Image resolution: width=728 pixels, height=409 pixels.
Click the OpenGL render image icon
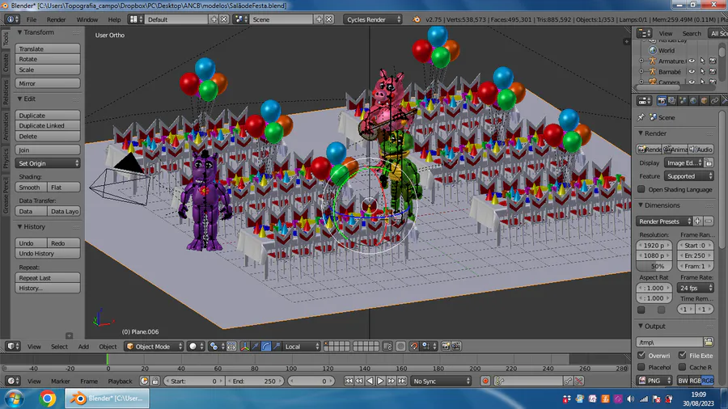[x=446, y=347]
